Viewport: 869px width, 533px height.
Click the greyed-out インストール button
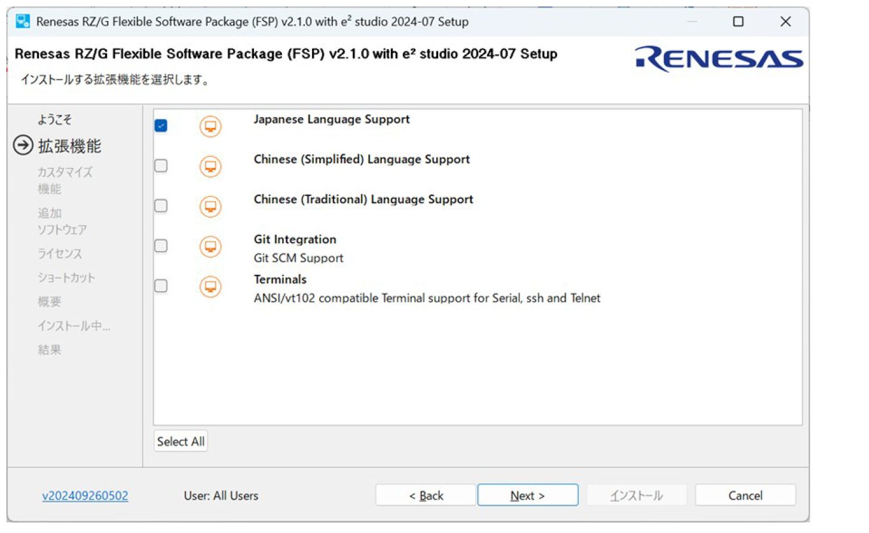(x=637, y=495)
